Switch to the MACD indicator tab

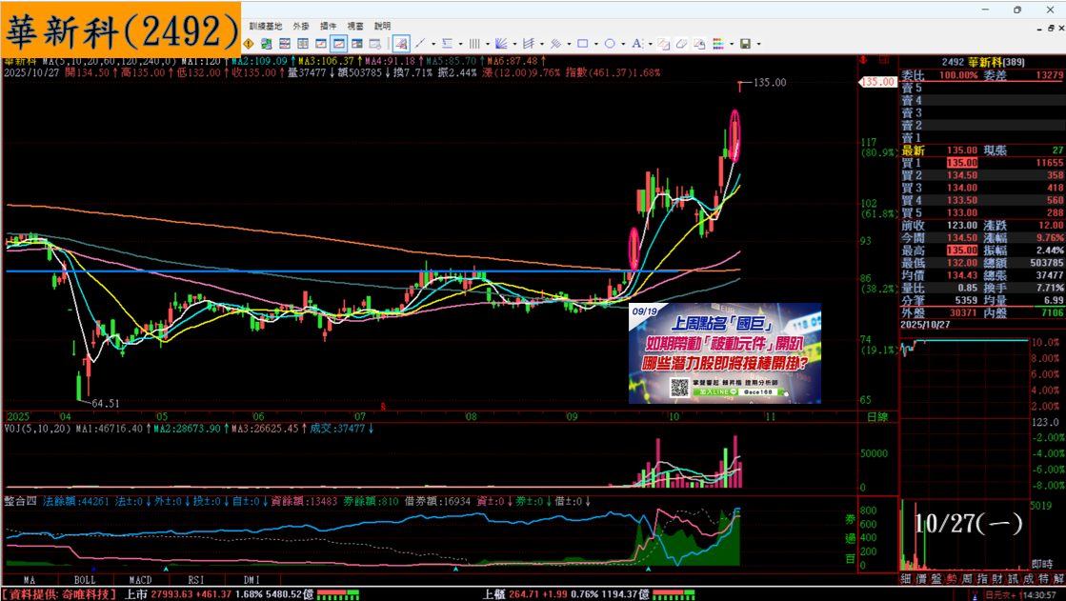tap(140, 580)
